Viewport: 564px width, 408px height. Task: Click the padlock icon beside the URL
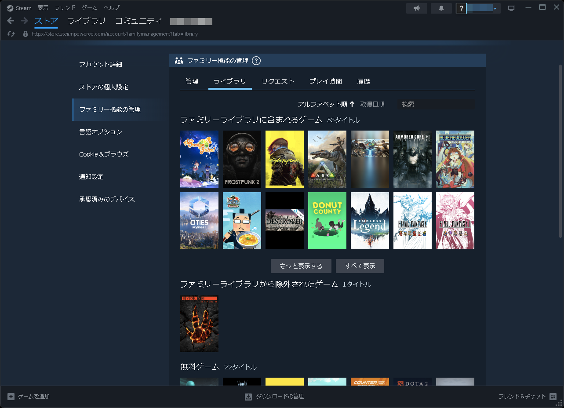pyautogui.click(x=25, y=33)
